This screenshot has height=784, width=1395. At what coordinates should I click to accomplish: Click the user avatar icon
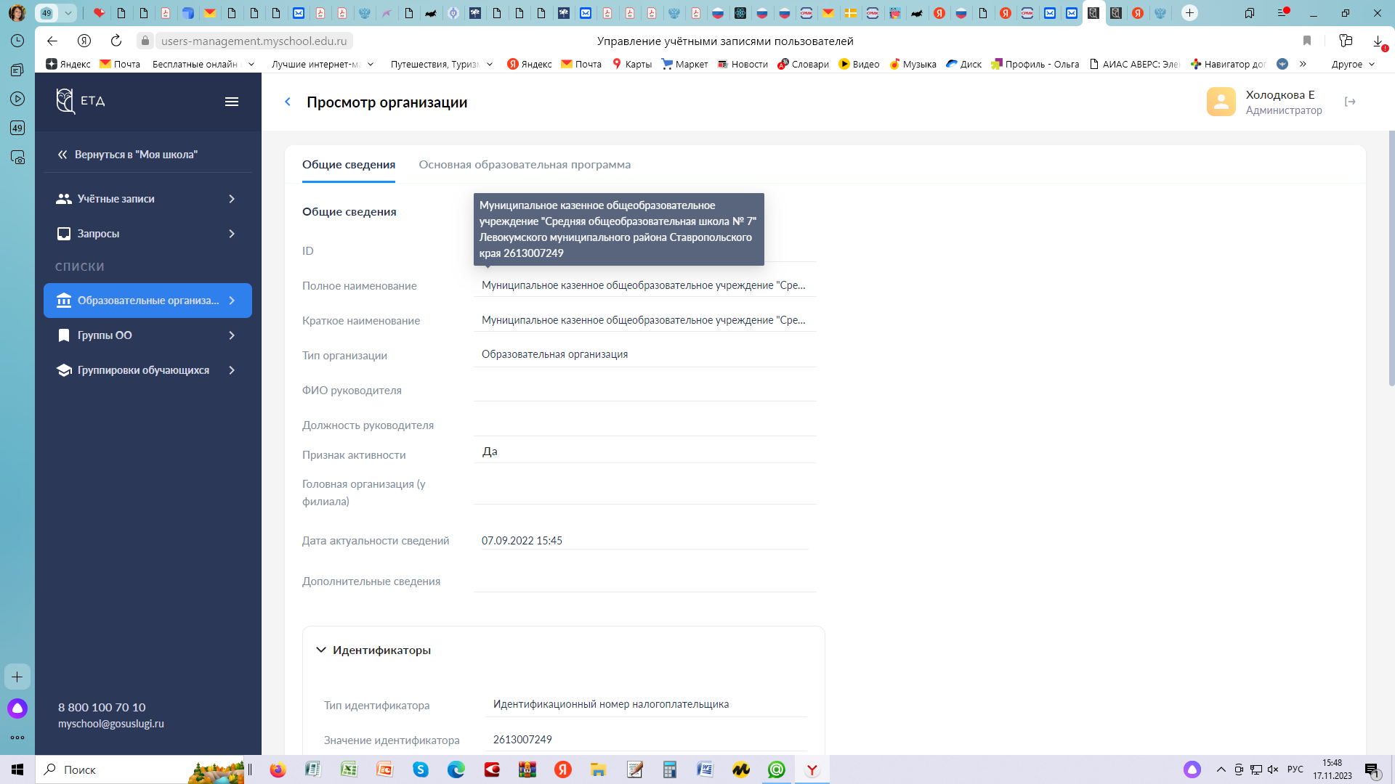click(x=1221, y=102)
